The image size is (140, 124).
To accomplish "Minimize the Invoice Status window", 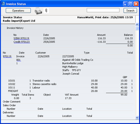I will [x=125, y=4].
